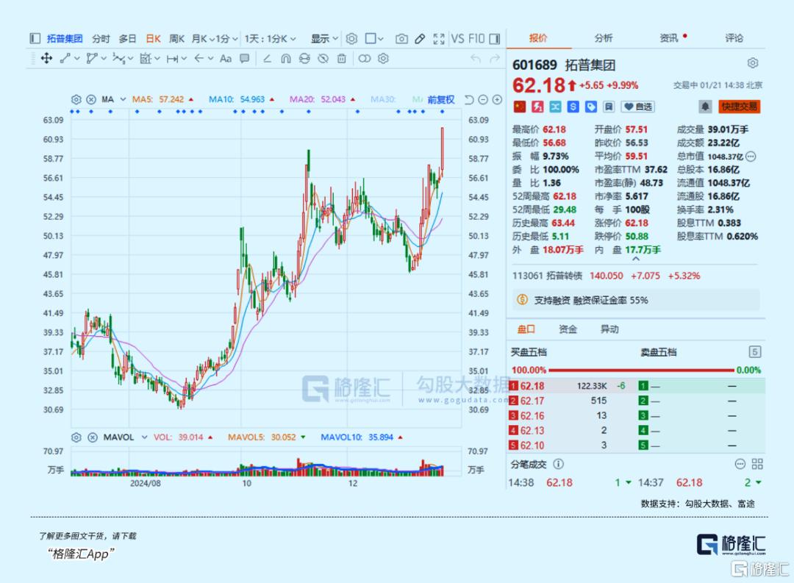Remove the MA indicator

point(91,99)
